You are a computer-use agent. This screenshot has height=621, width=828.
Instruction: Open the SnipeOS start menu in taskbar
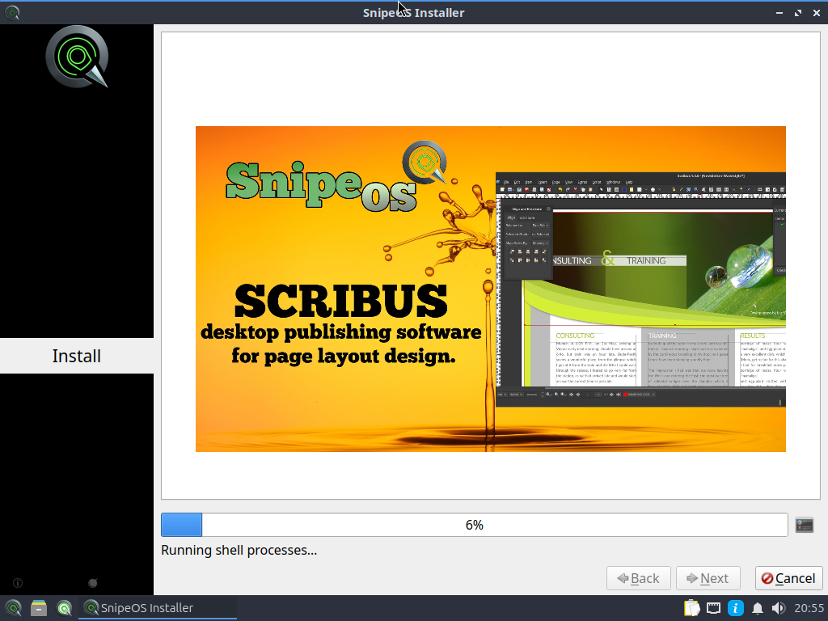tap(13, 608)
